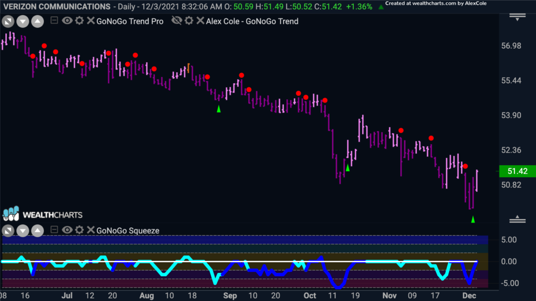Image resolution: width=536 pixels, height=301 pixels.
Task: Click VERIZON COMMUNICATIONS symbol title
Action: click(x=57, y=6)
